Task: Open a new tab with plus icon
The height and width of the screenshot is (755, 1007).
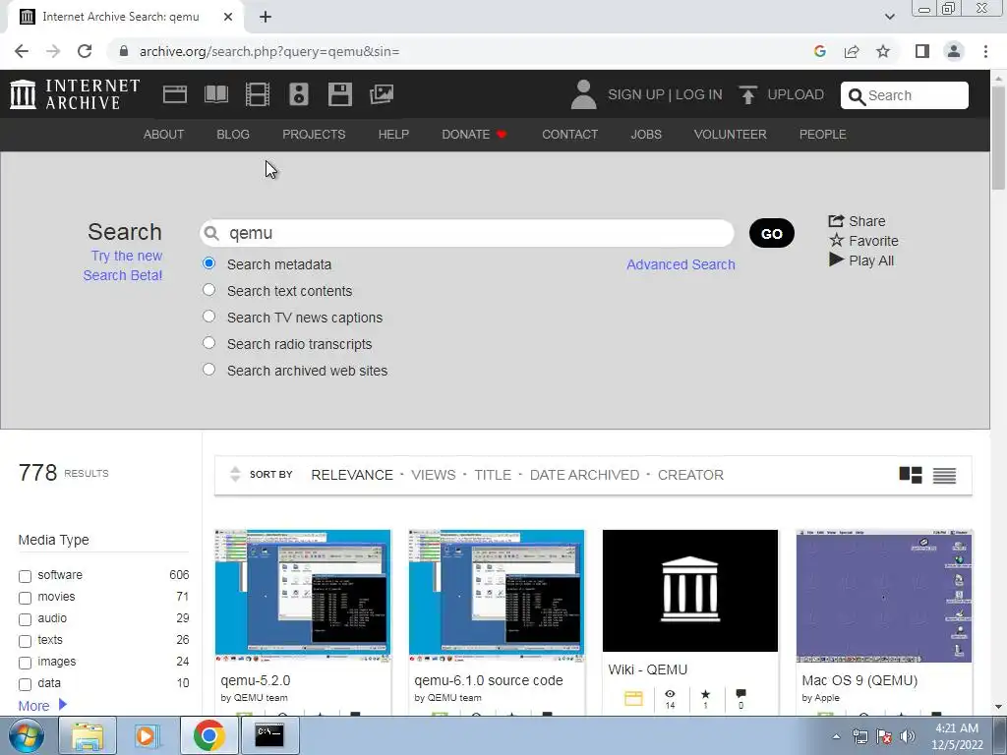Action: click(266, 17)
